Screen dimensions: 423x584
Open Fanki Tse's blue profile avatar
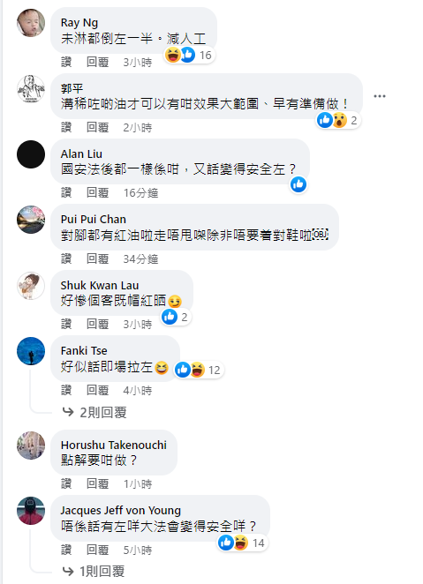coord(31,351)
